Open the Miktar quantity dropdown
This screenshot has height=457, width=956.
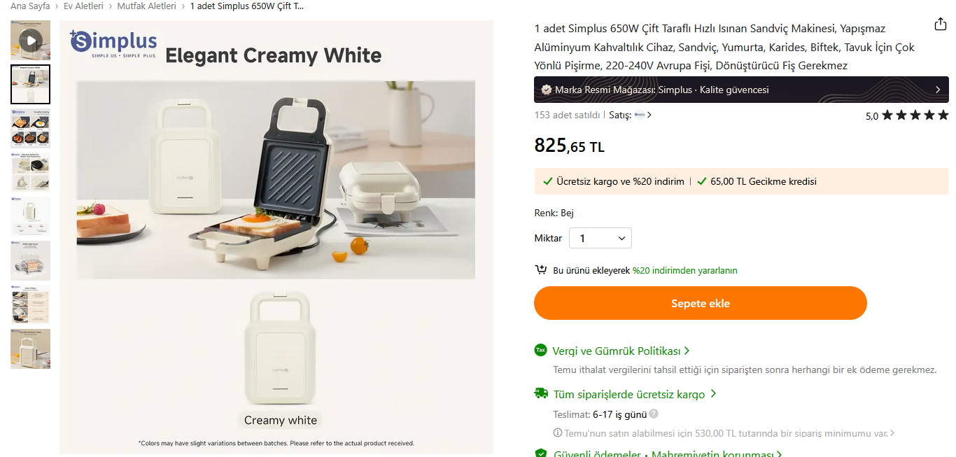[x=600, y=238]
